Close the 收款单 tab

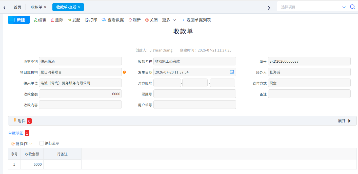pyautogui.click(x=45, y=7)
